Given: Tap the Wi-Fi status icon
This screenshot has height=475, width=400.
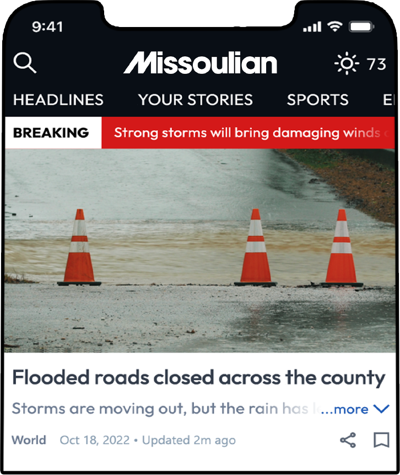Looking at the screenshot, I should (334, 26).
